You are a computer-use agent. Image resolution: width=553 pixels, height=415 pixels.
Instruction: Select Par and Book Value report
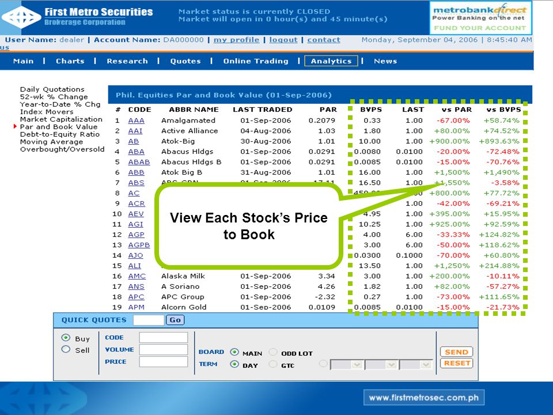pyautogui.click(x=59, y=127)
